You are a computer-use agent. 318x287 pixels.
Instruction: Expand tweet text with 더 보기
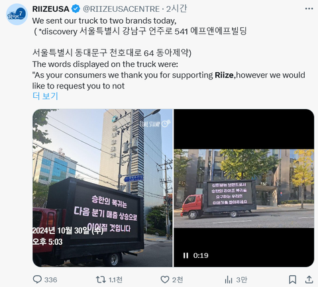pyautogui.click(x=45, y=96)
